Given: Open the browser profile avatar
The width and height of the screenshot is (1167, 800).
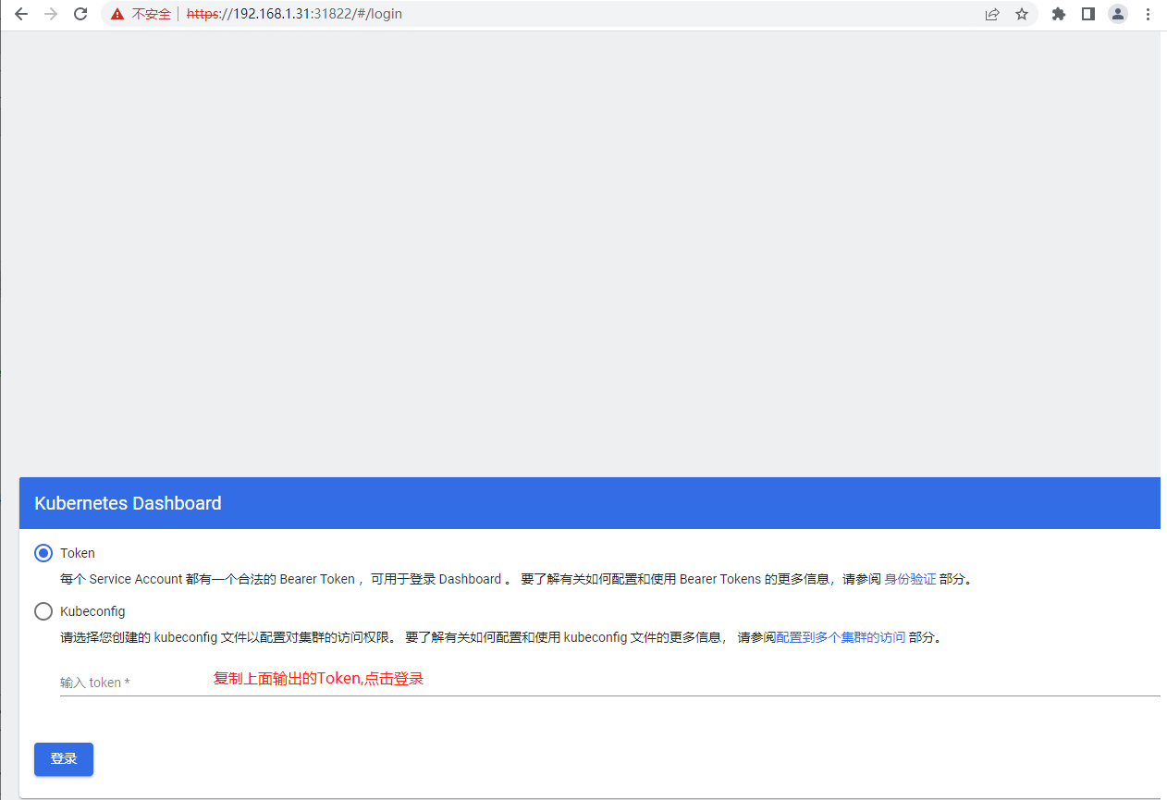Looking at the screenshot, I should pyautogui.click(x=1118, y=14).
